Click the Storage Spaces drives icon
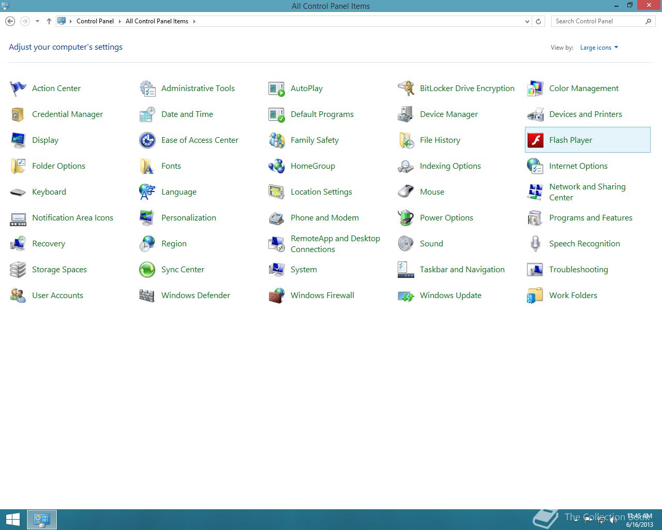The width and height of the screenshot is (662, 530). click(18, 270)
